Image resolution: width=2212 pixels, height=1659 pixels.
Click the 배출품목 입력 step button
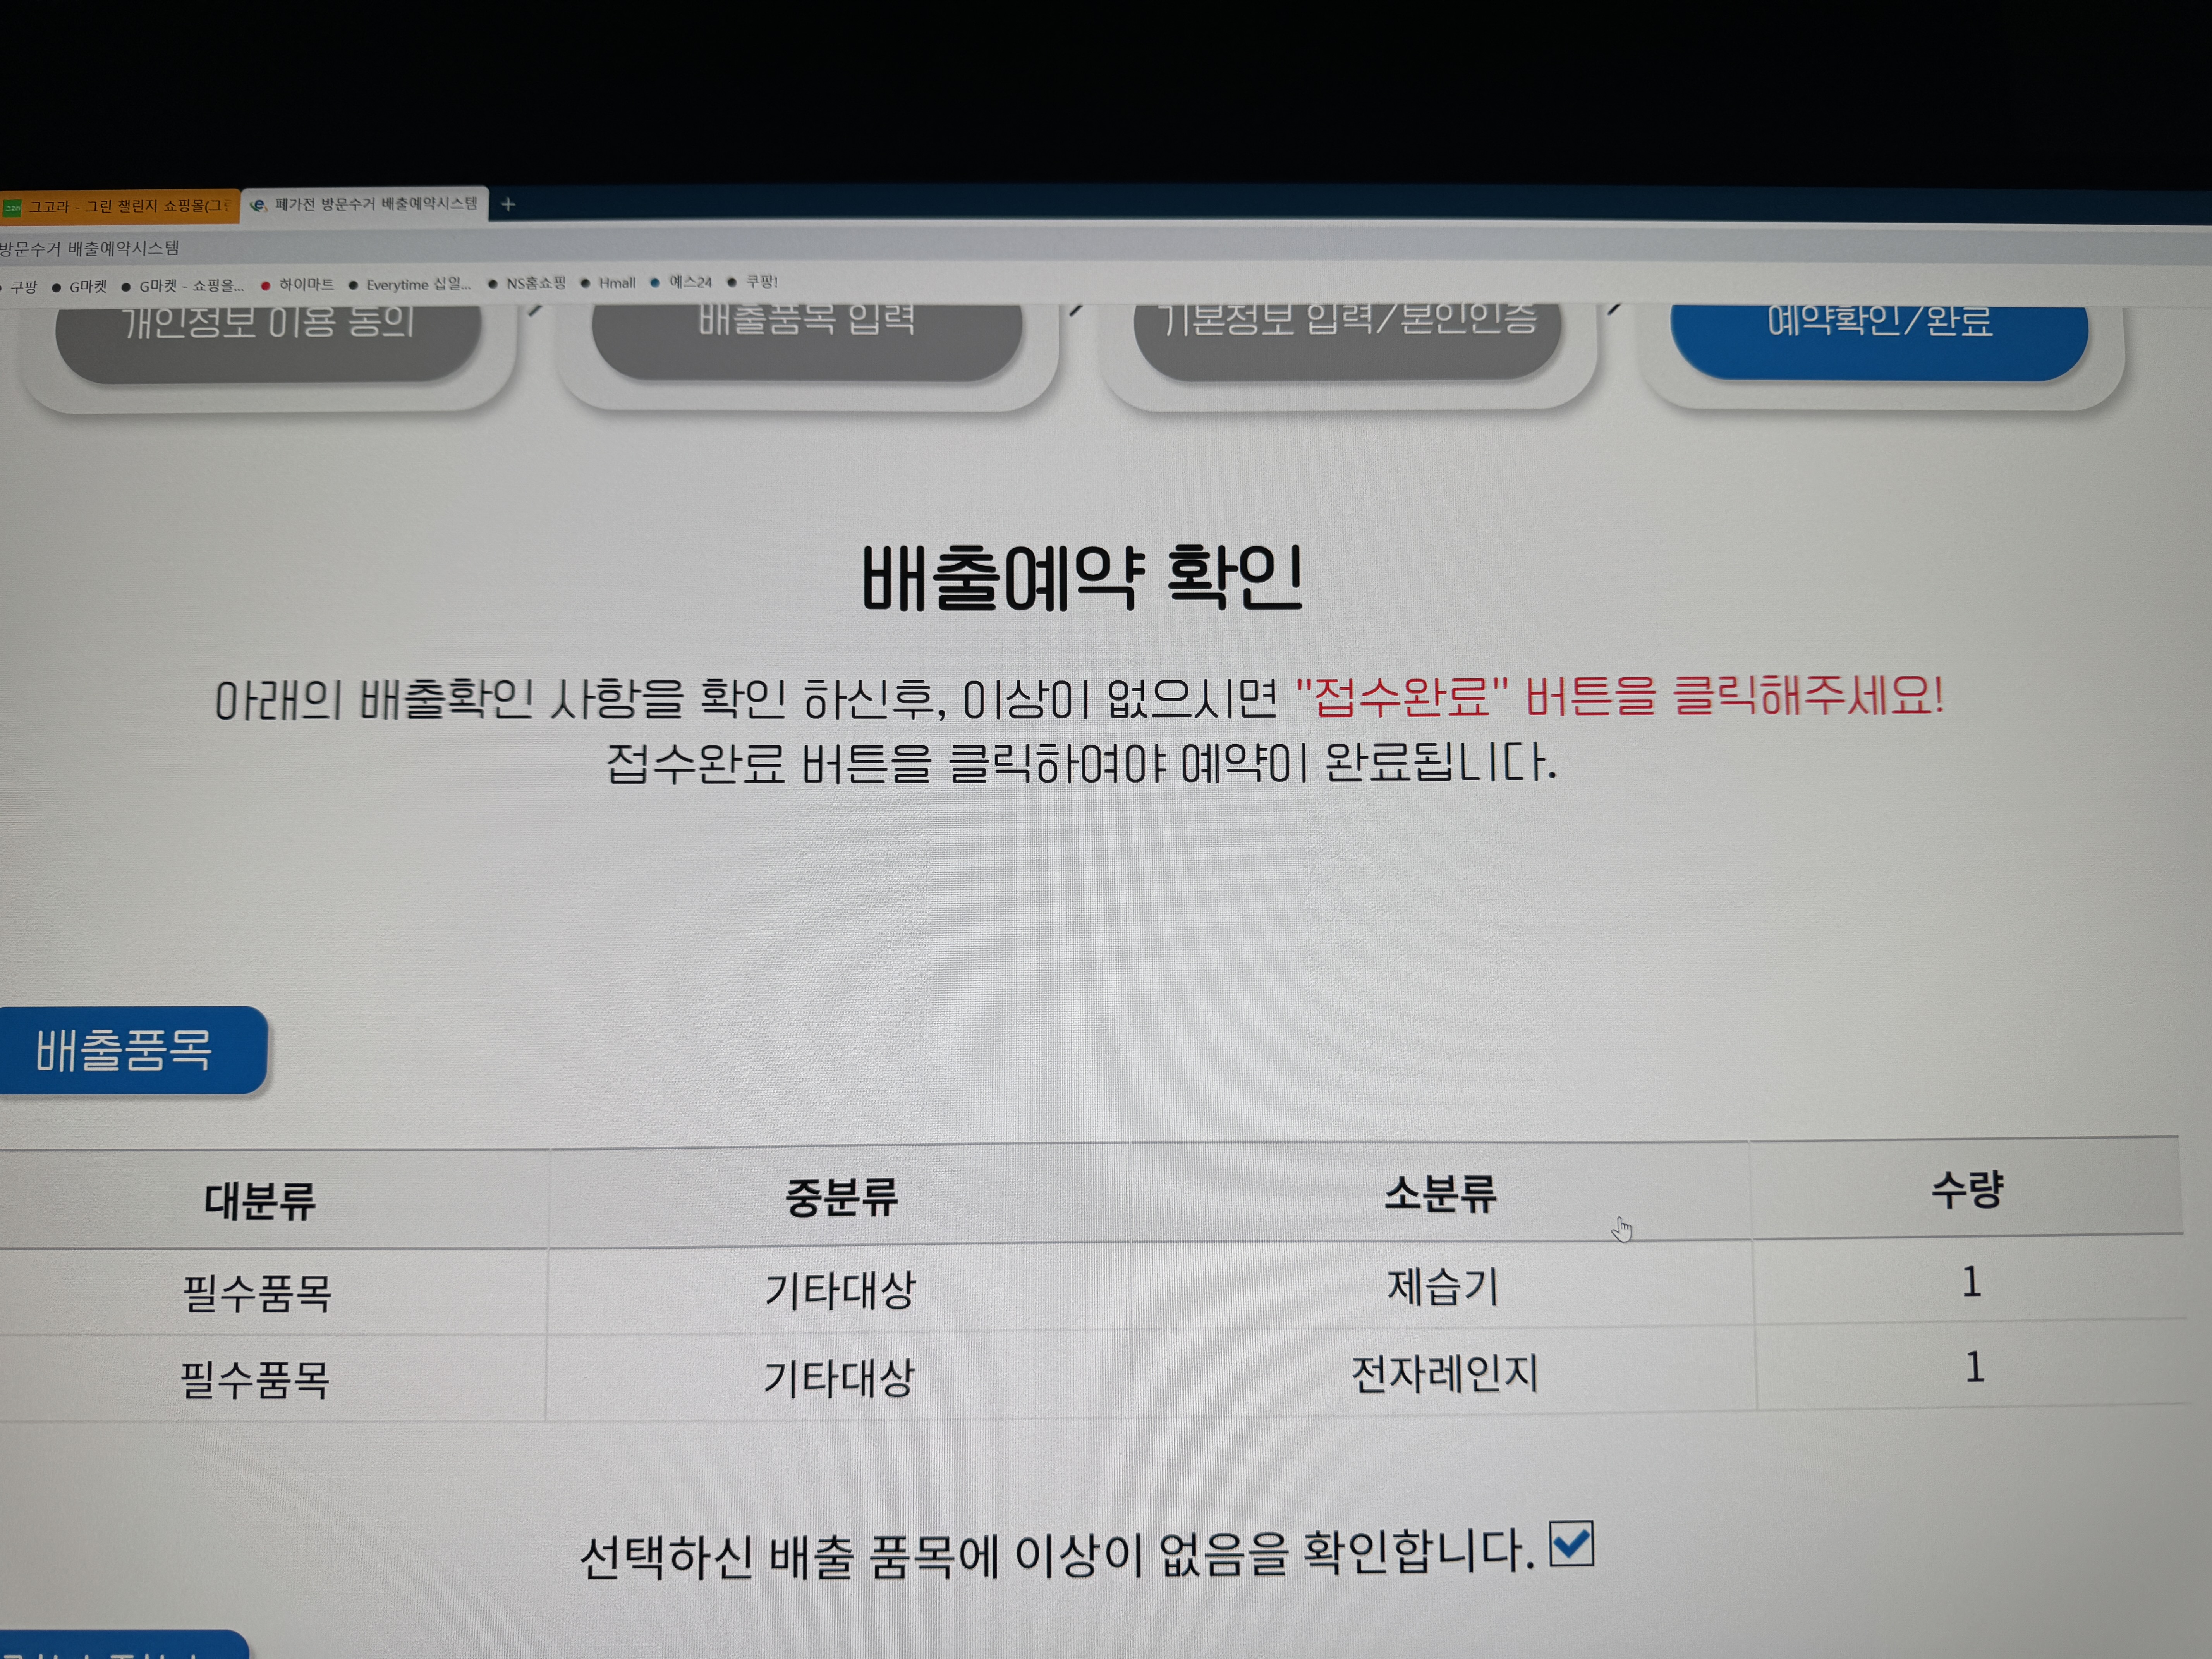(806, 333)
